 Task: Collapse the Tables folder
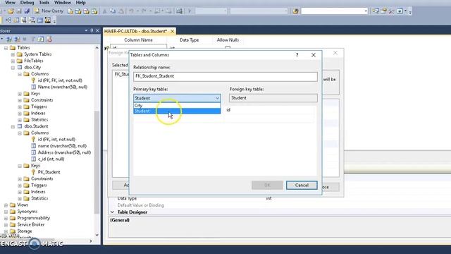coord(6,48)
